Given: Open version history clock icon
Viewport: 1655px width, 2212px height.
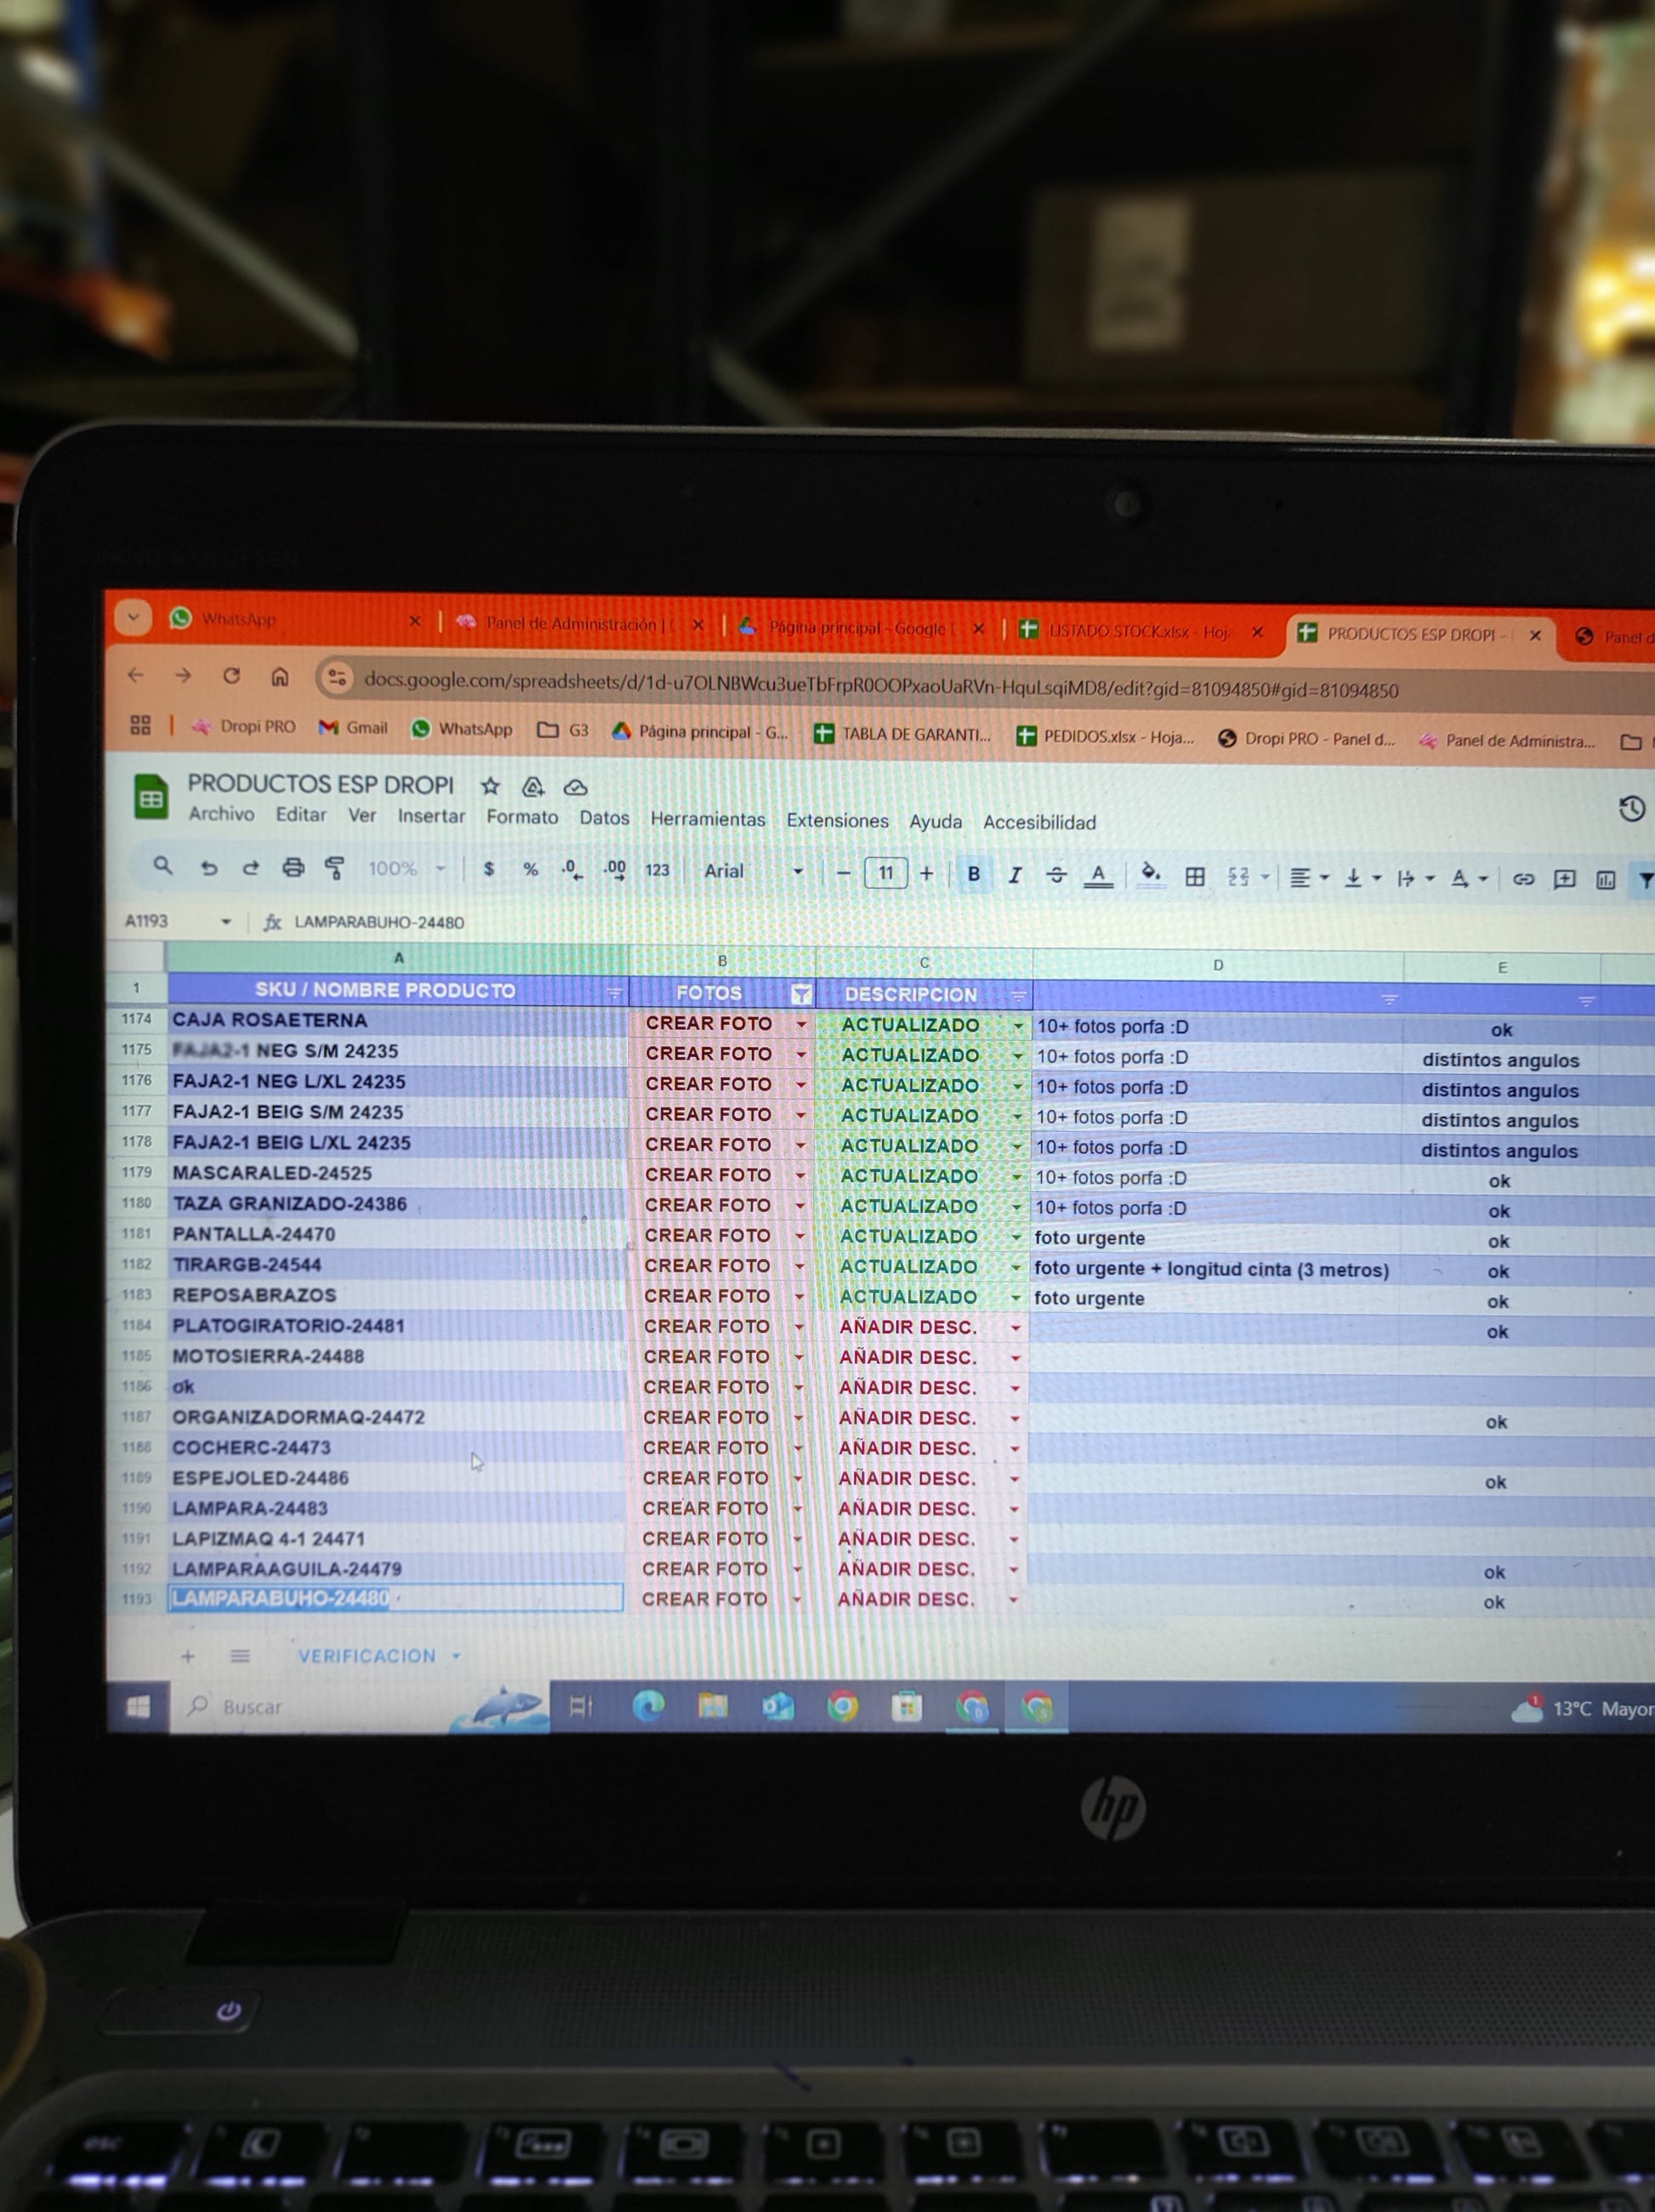Looking at the screenshot, I should click(1631, 808).
